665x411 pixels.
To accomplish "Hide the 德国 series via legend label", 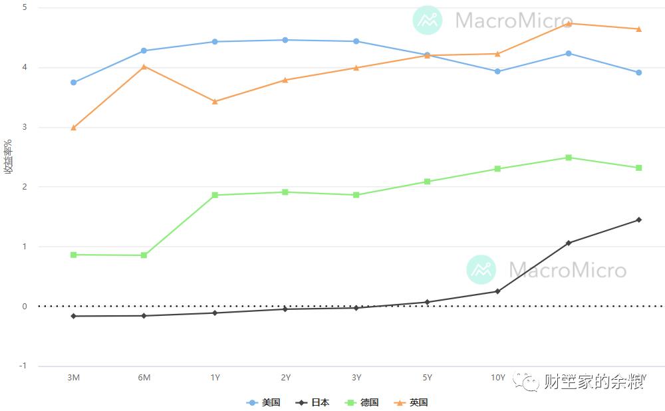I will 370,402.
